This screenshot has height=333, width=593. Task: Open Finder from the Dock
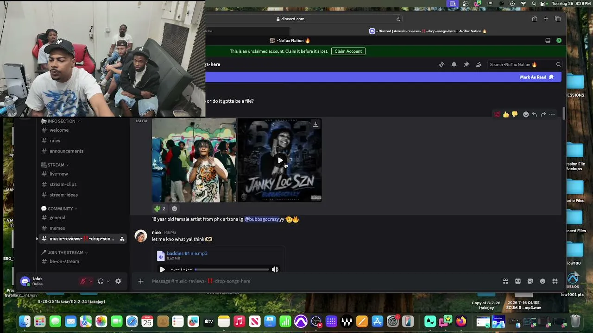pyautogui.click(x=25, y=321)
